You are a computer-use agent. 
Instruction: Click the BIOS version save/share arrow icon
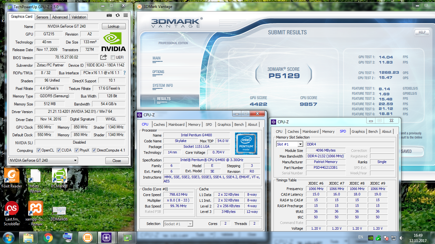pos(103,57)
